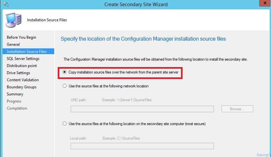Viewport: 271px width, 157px height.
Task: Click the UNC path text field
Action: [142, 109]
